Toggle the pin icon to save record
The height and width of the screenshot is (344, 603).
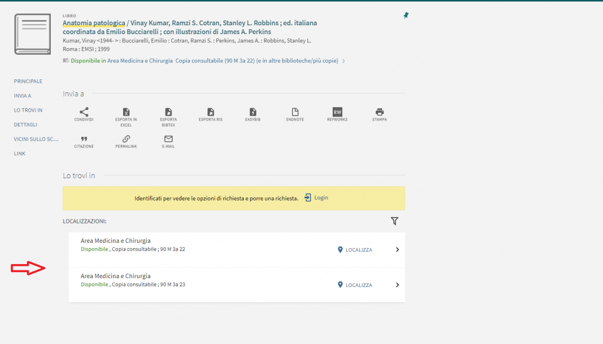tap(406, 15)
